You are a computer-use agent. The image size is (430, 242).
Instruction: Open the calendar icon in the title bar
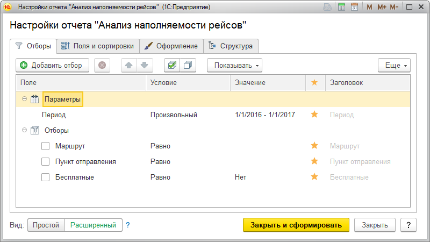354,8
